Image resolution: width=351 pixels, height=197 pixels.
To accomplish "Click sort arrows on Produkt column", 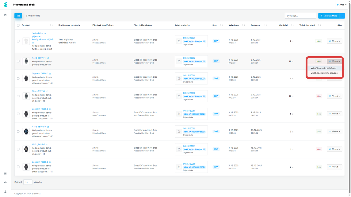I will click(x=52, y=25).
